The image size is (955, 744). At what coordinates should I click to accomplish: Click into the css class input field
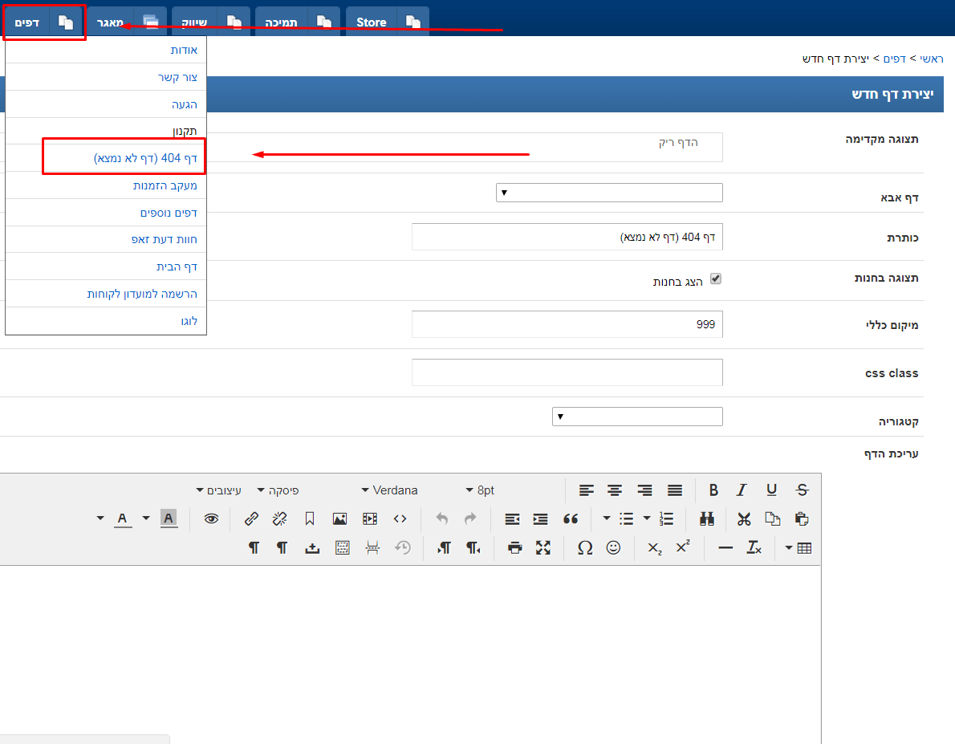tap(567, 372)
